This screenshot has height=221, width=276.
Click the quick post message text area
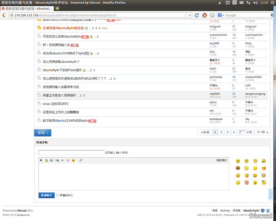pyautogui.click(x=134, y=176)
